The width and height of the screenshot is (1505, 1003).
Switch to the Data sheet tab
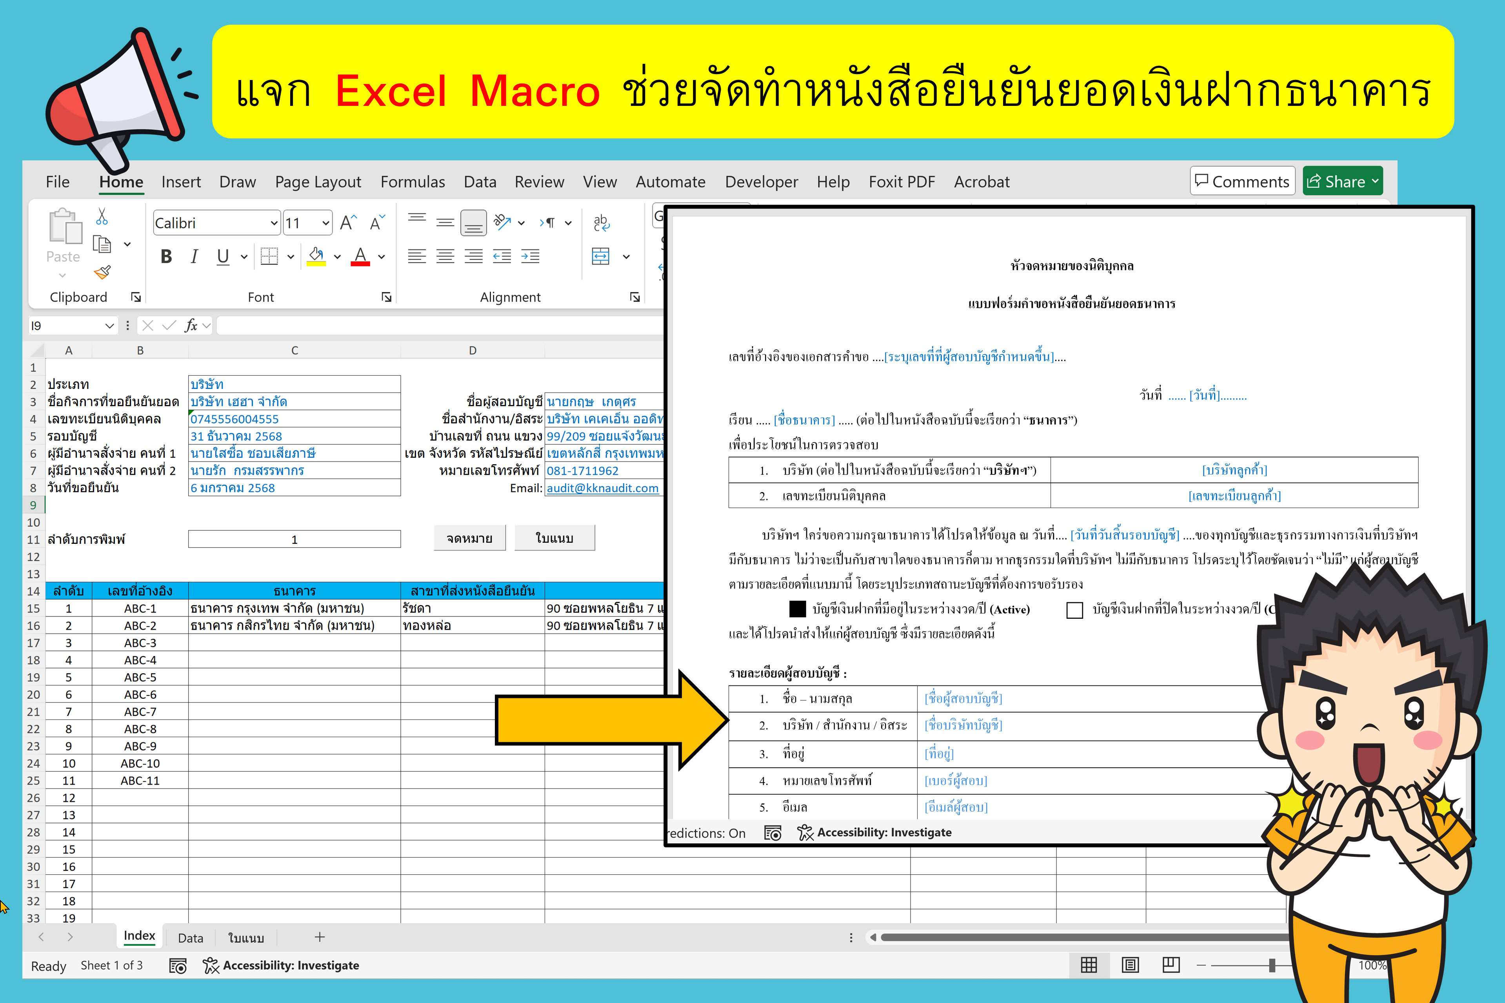point(190,938)
